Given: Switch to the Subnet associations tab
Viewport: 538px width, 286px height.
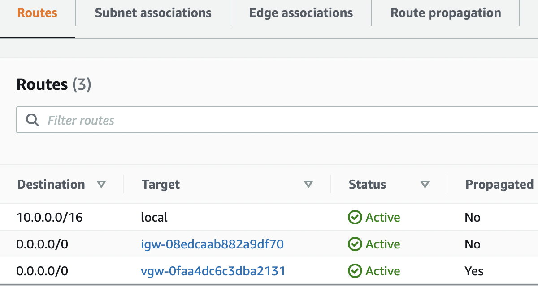Looking at the screenshot, I should pos(153,13).
